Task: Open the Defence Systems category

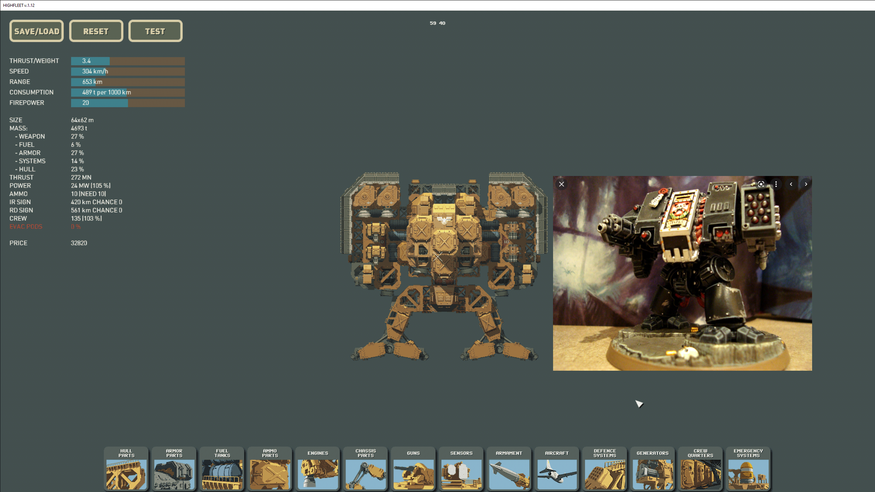Action: click(x=605, y=469)
